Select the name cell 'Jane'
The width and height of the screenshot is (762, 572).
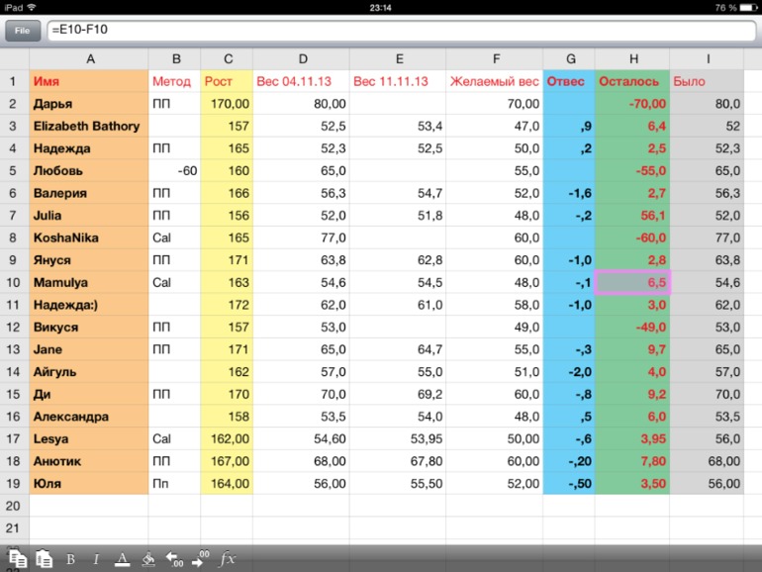pyautogui.click(x=89, y=349)
